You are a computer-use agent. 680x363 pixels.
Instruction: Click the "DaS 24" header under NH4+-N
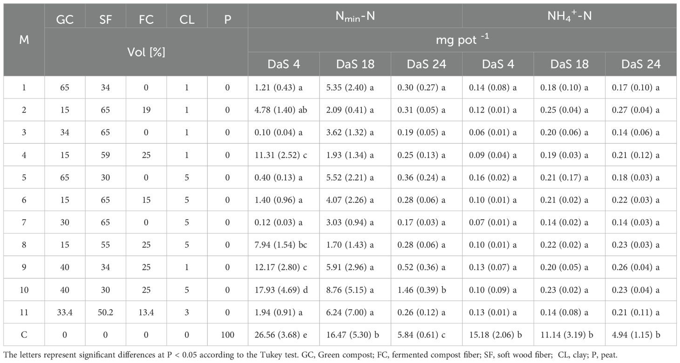tap(641, 64)
